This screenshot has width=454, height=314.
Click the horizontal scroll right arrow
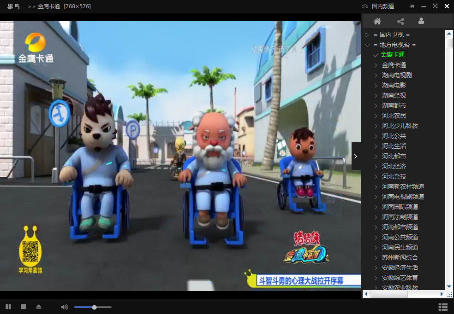(x=442, y=294)
